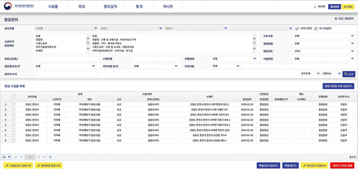Open the 점검년도 2019 dropdown
The height and width of the screenshot is (170, 358).
click(324, 51)
